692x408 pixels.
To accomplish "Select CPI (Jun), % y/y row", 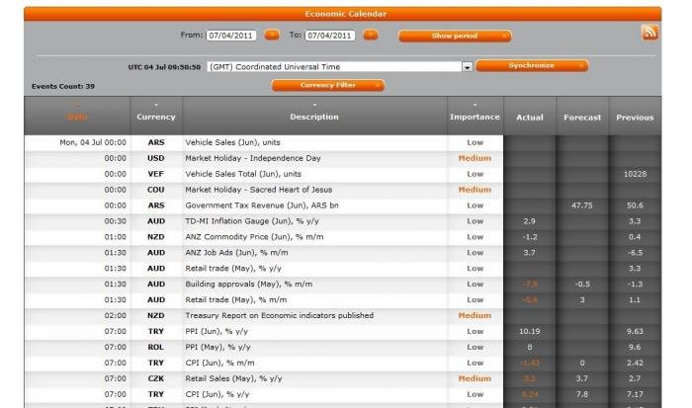I will coord(343,395).
